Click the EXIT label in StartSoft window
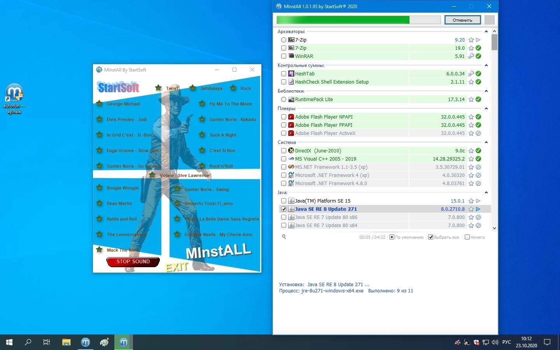Image resolution: width=560 pixels, height=350 pixels. pyautogui.click(x=177, y=267)
